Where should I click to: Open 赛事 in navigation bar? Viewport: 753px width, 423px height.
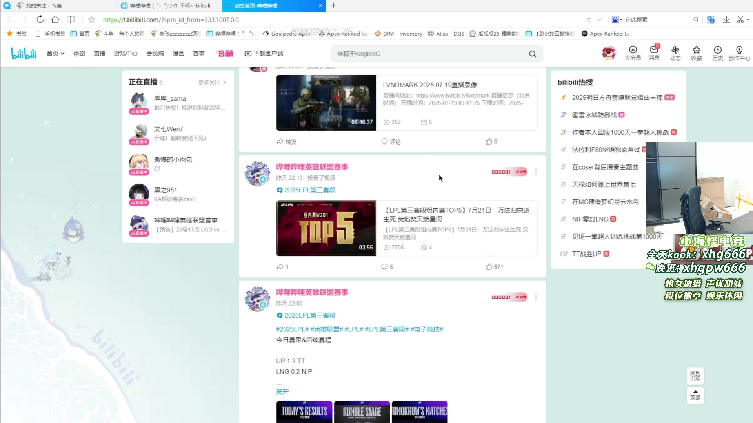pyautogui.click(x=199, y=54)
